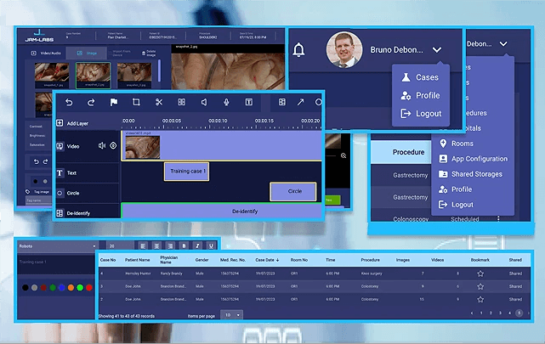The width and height of the screenshot is (545, 344).
Task: Switch to the Video/Audio tab
Action: pyautogui.click(x=46, y=54)
